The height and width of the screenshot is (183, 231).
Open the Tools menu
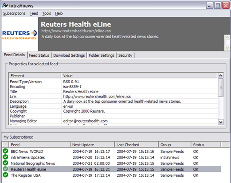coord(47,13)
